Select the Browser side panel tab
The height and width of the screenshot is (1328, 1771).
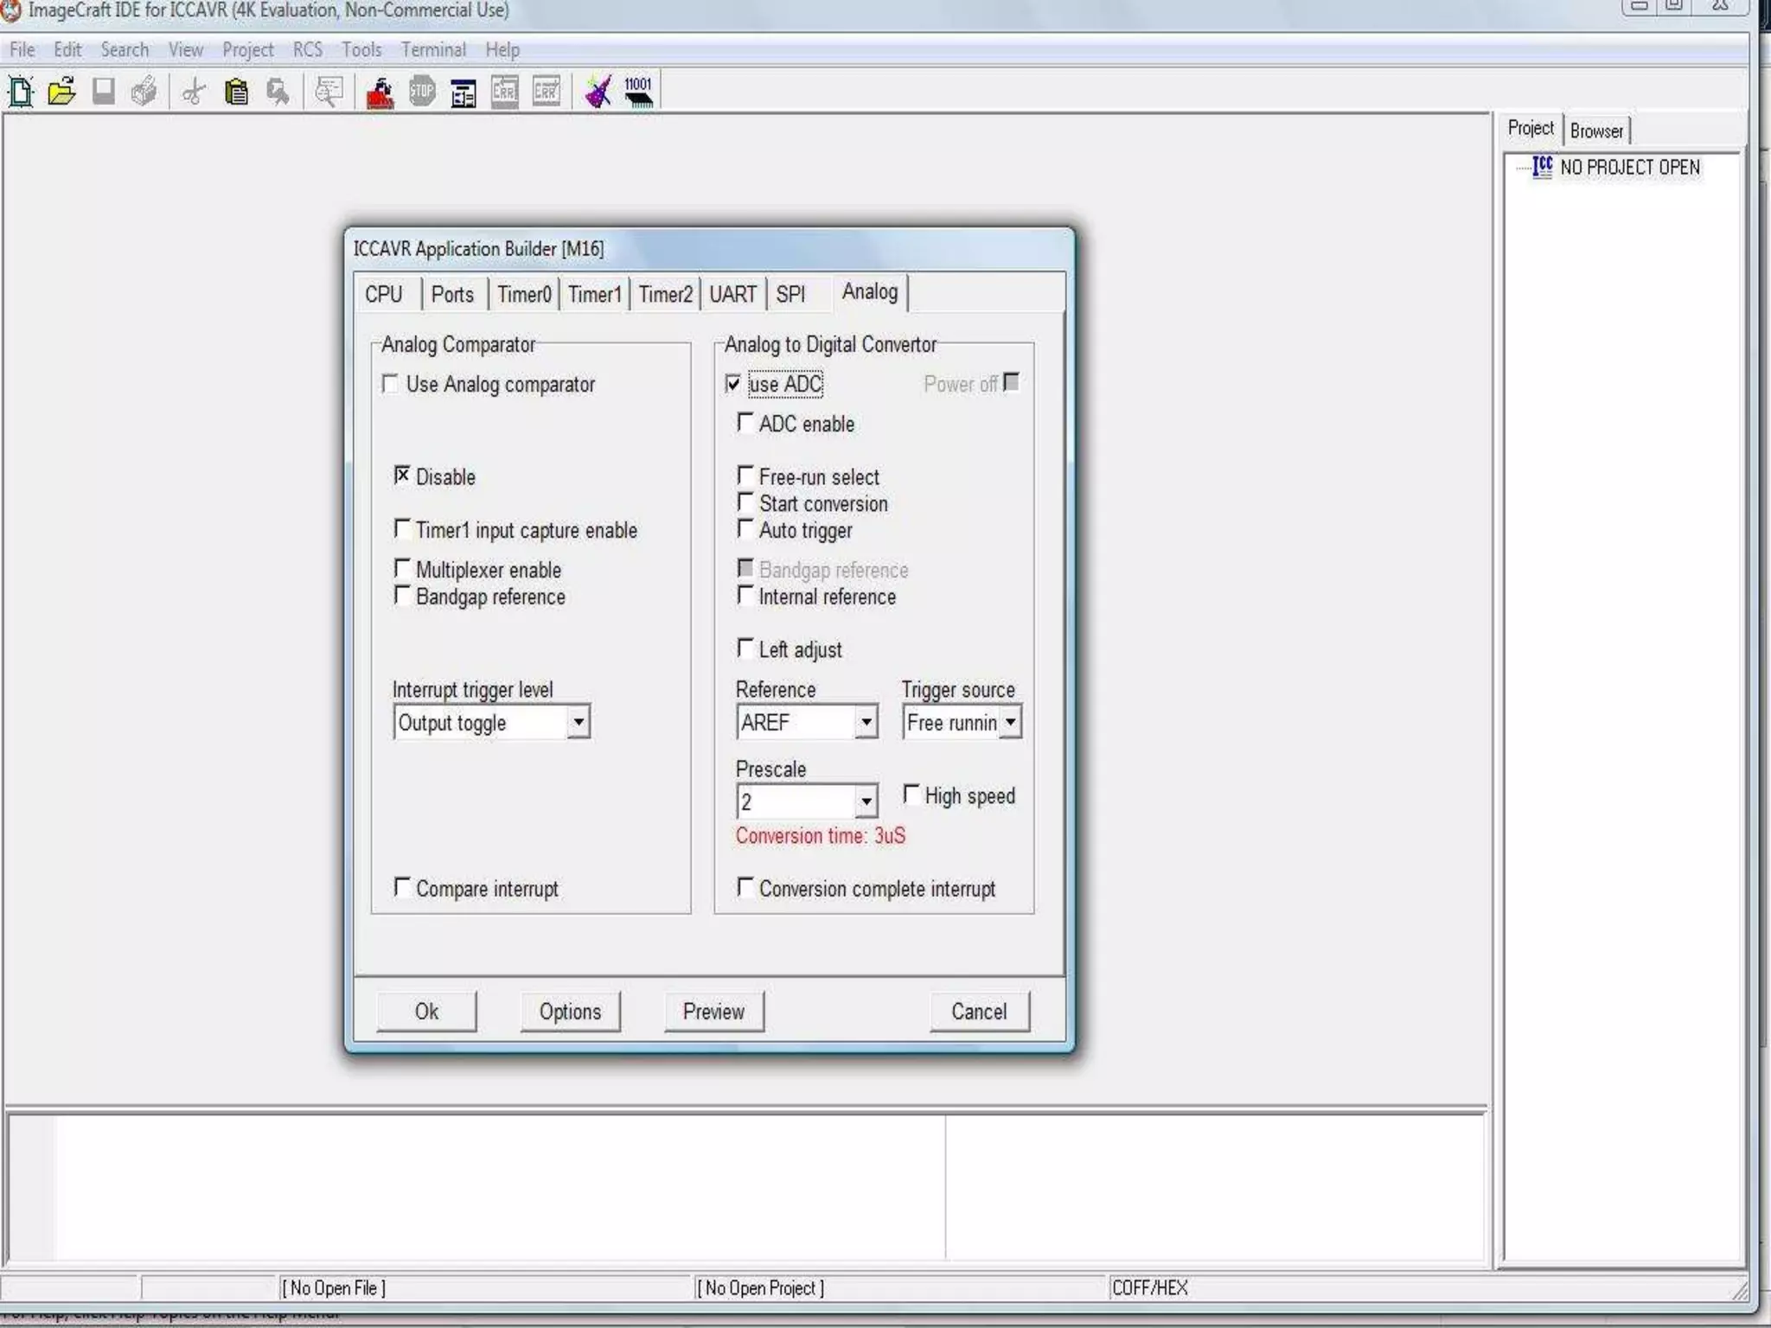click(1597, 131)
